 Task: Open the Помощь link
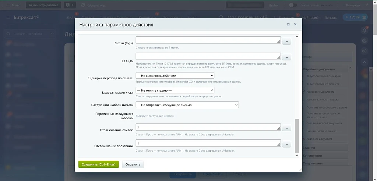[x=330, y=18]
